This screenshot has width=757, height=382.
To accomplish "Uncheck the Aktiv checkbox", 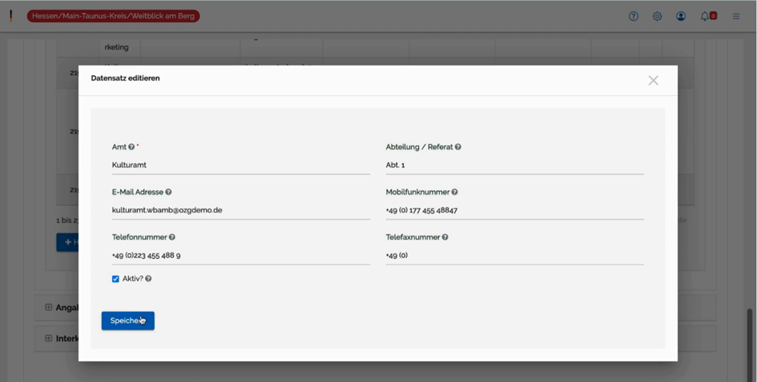I will 115,279.
